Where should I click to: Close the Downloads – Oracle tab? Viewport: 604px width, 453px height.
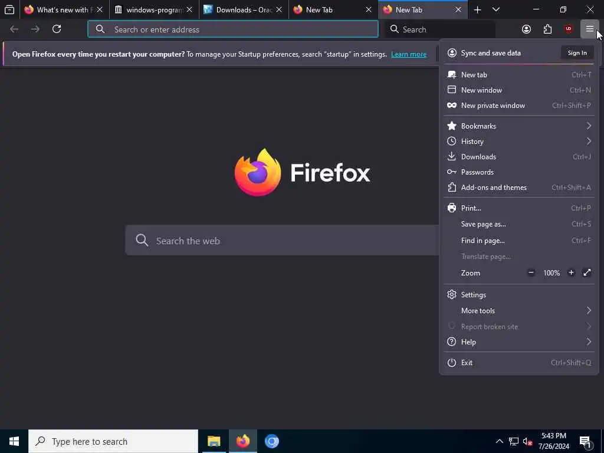click(x=279, y=9)
